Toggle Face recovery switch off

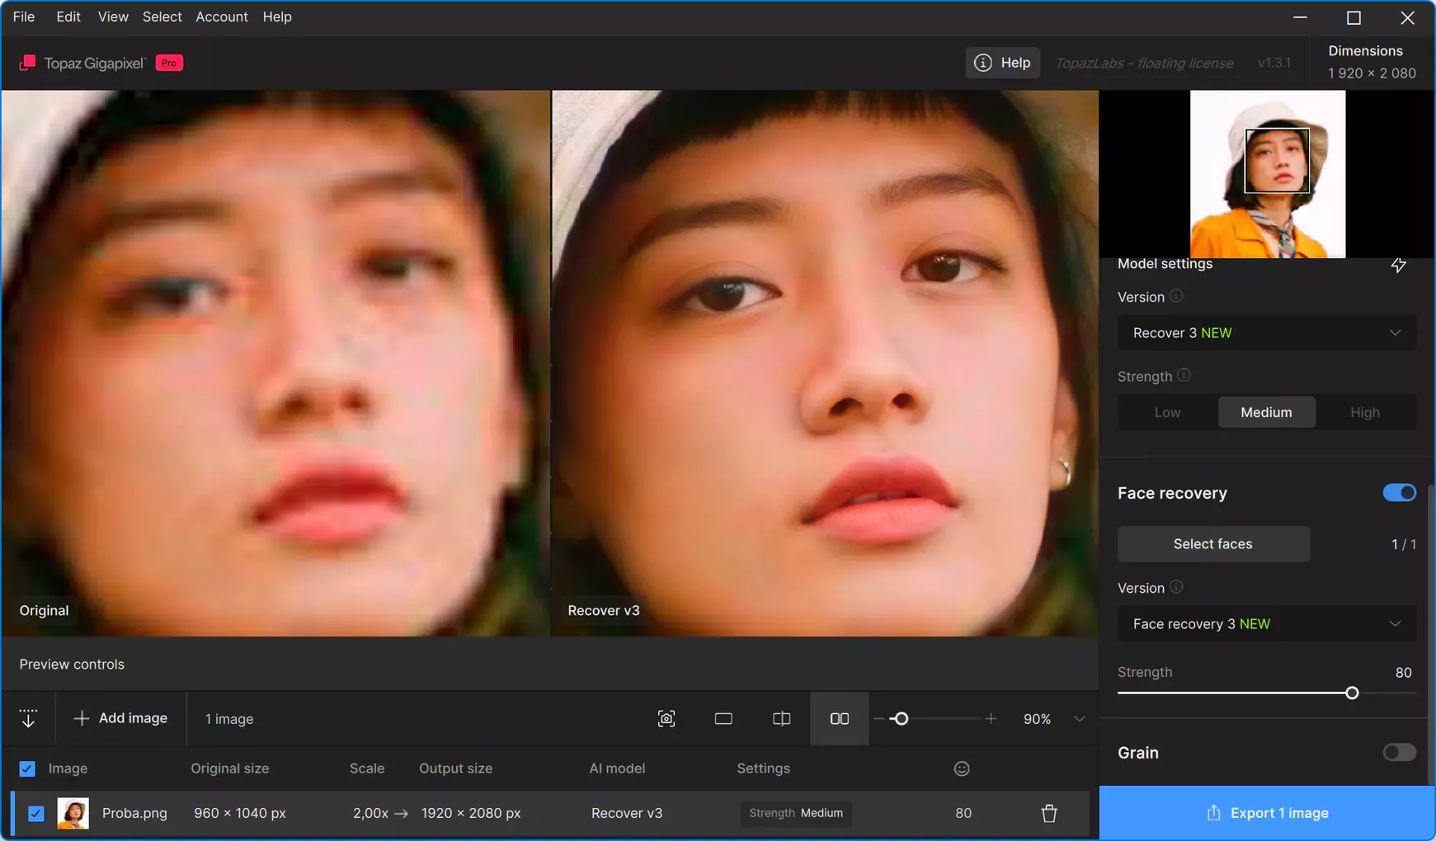pos(1399,493)
